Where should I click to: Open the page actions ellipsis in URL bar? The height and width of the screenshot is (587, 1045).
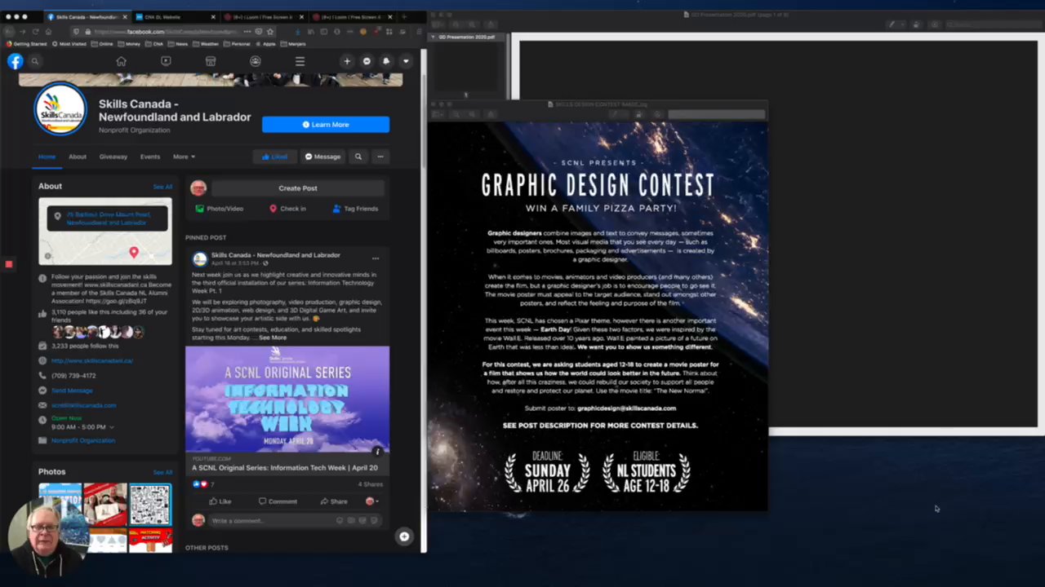(x=247, y=32)
